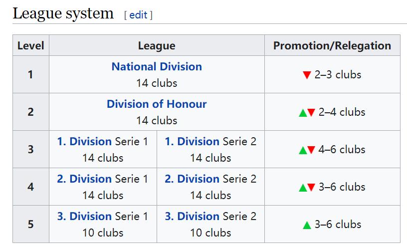Image resolution: width=407 pixels, height=247 pixels.
Task: Open 2. Division link for Serie 1
Action: click(84, 179)
